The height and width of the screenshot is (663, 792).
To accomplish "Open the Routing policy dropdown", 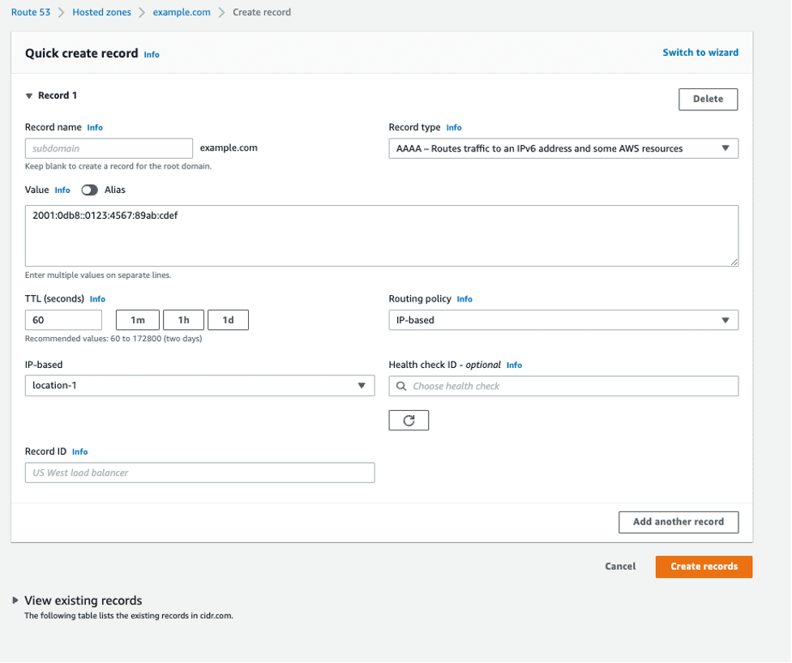I will click(563, 320).
